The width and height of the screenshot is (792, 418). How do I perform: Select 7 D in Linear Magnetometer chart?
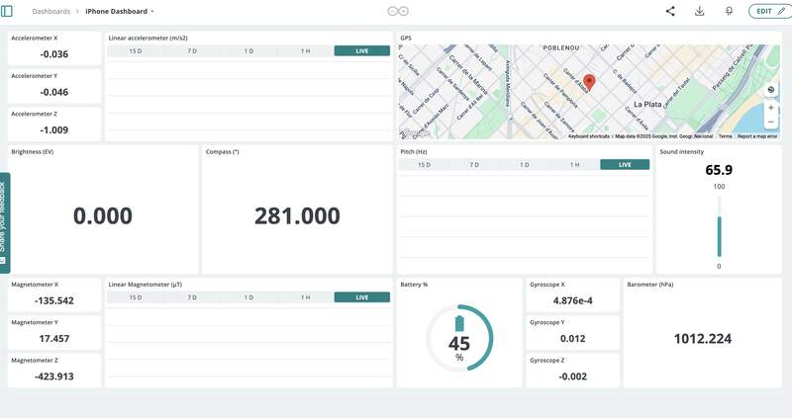coord(192,297)
